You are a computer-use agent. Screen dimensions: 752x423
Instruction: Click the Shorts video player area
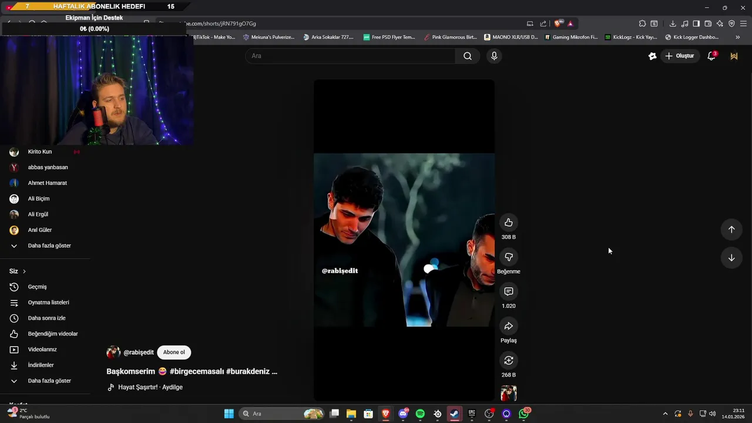(x=404, y=240)
